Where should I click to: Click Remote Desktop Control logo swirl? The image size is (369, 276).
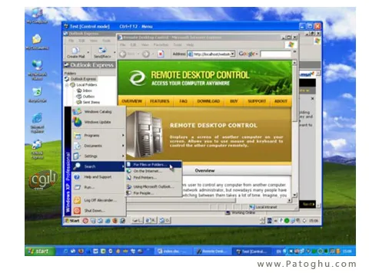(137, 77)
